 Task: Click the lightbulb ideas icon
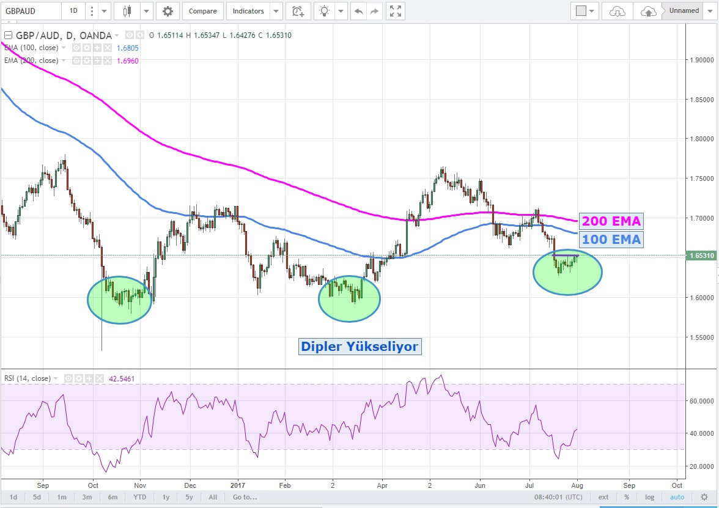click(x=325, y=11)
